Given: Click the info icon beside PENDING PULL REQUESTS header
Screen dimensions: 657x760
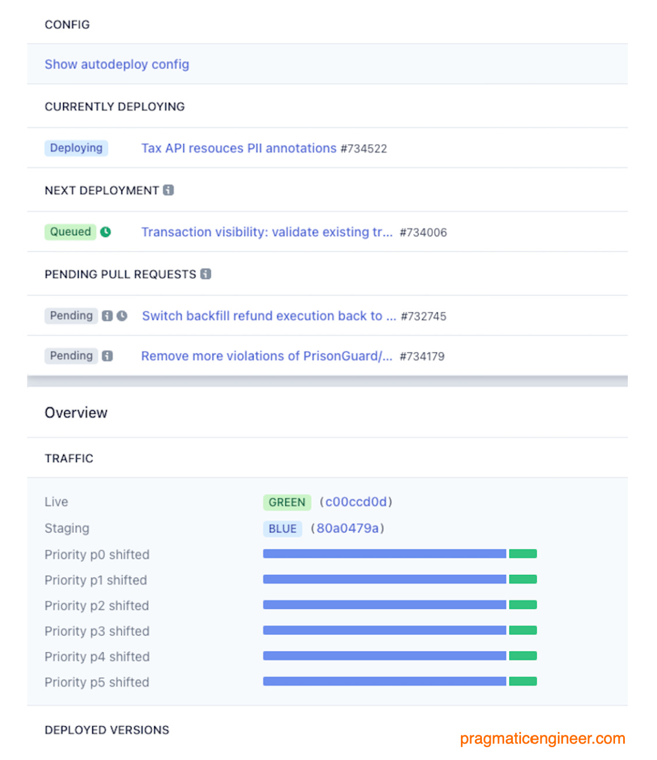Looking at the screenshot, I should pos(205,274).
